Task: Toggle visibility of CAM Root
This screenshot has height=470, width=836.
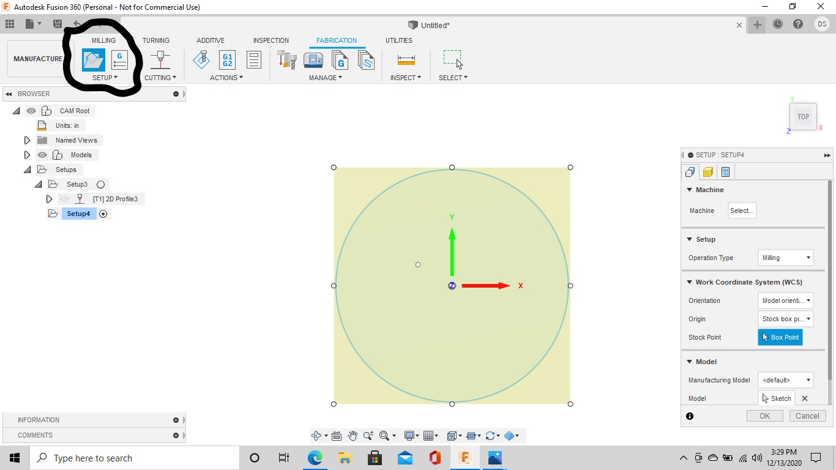Action: pos(31,111)
